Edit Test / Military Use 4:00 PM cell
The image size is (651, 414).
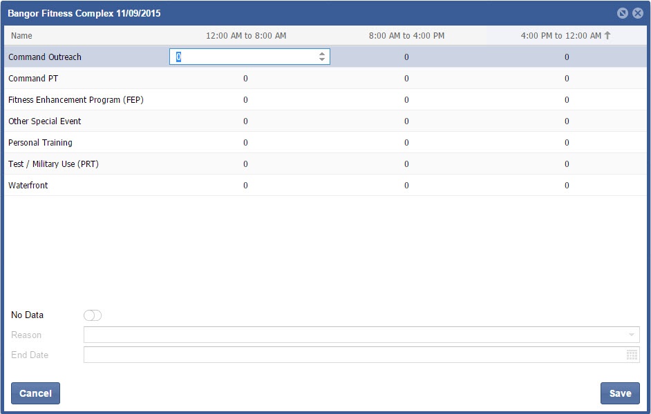click(x=567, y=164)
